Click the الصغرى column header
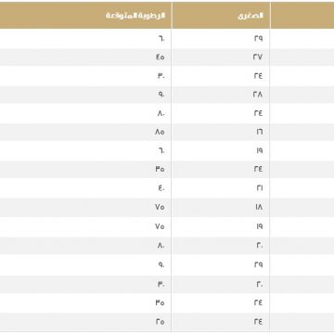The height and width of the screenshot is (334, 334). pos(250,16)
